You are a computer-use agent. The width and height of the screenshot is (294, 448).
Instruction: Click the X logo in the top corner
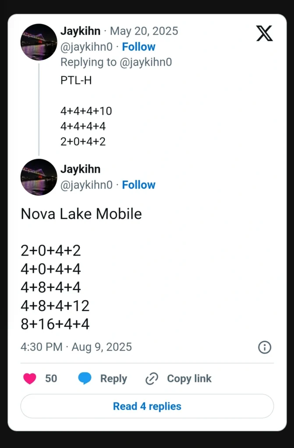pyautogui.click(x=264, y=33)
